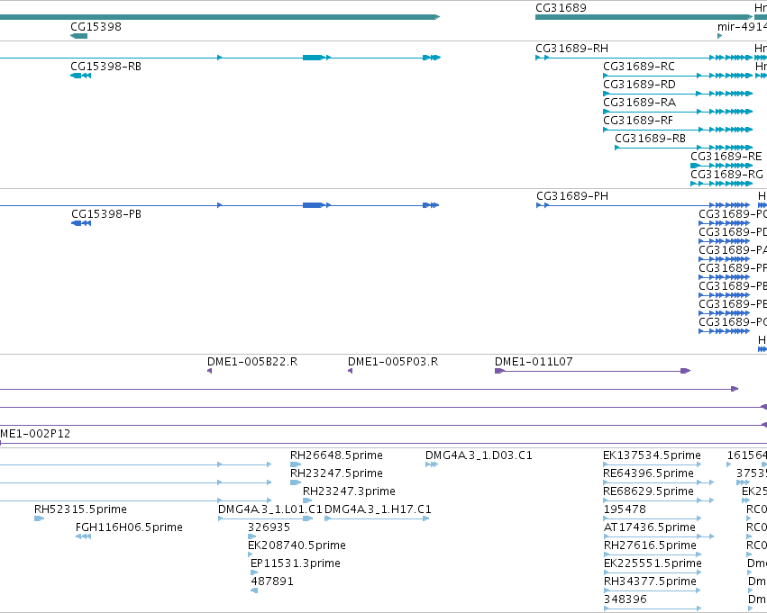Viewport: 767px width, 613px height.
Task: Select the RH23247.5prime EST label
Action: [x=336, y=473]
